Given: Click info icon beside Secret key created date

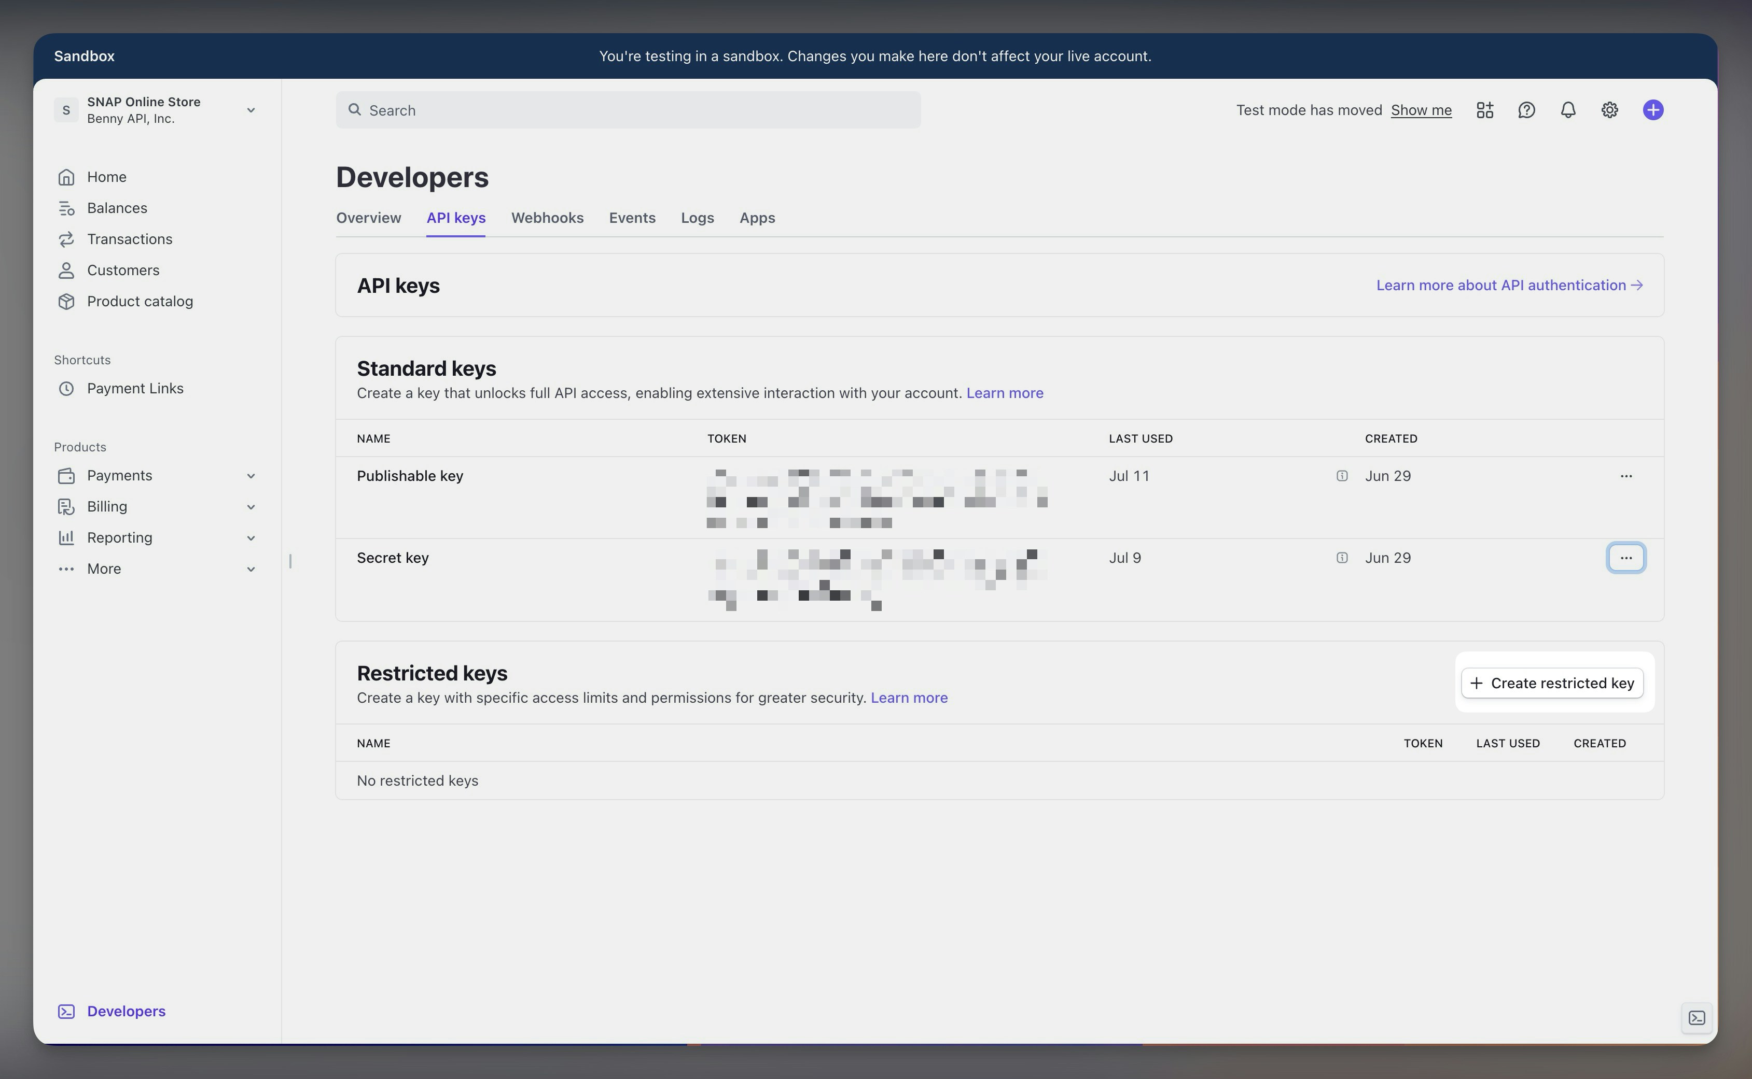Looking at the screenshot, I should [1342, 558].
